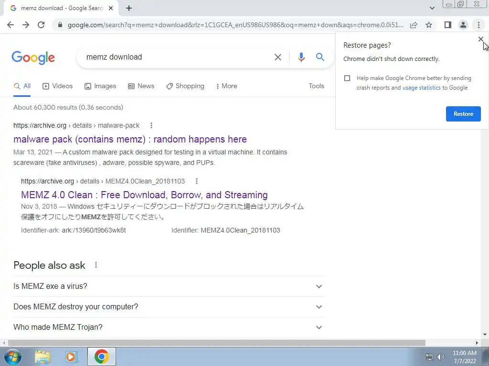Close the memz download tab
Viewport: 489px width, 366px height.
pos(111,9)
